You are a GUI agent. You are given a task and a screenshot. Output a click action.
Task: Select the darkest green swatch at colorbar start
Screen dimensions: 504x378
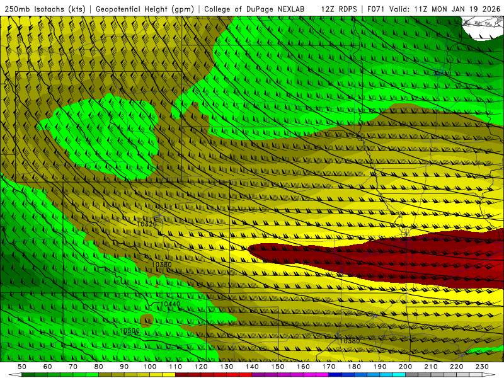tap(28, 375)
